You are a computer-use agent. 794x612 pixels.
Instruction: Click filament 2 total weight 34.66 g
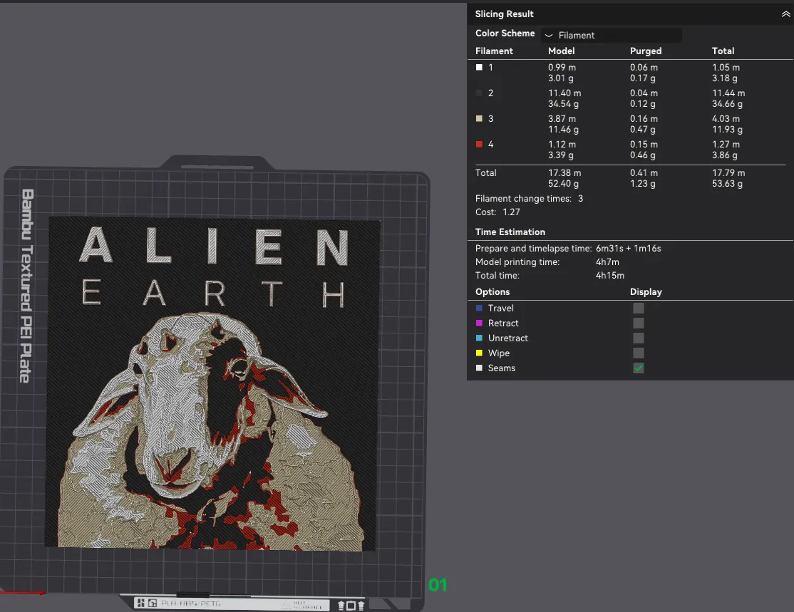click(727, 104)
